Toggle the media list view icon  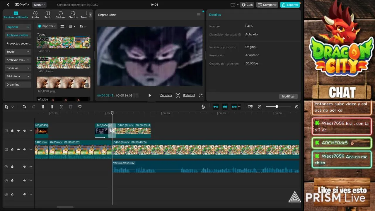(x=62, y=26)
